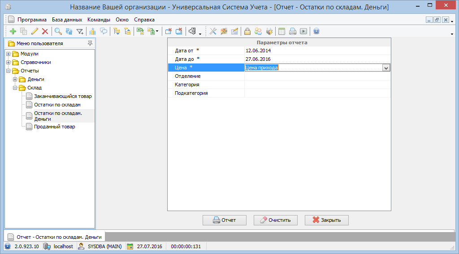Click the funnel Filter toolbar icon
Screen dimensions: 459x254
pyautogui.click(x=80, y=31)
